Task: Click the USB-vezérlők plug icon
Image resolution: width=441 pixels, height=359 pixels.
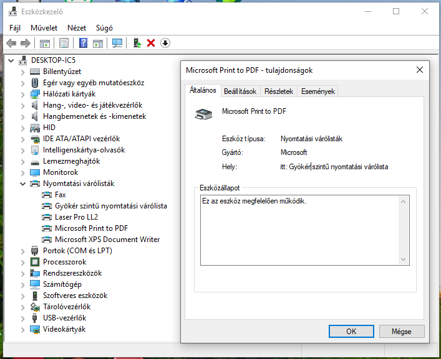Action: pos(35,318)
